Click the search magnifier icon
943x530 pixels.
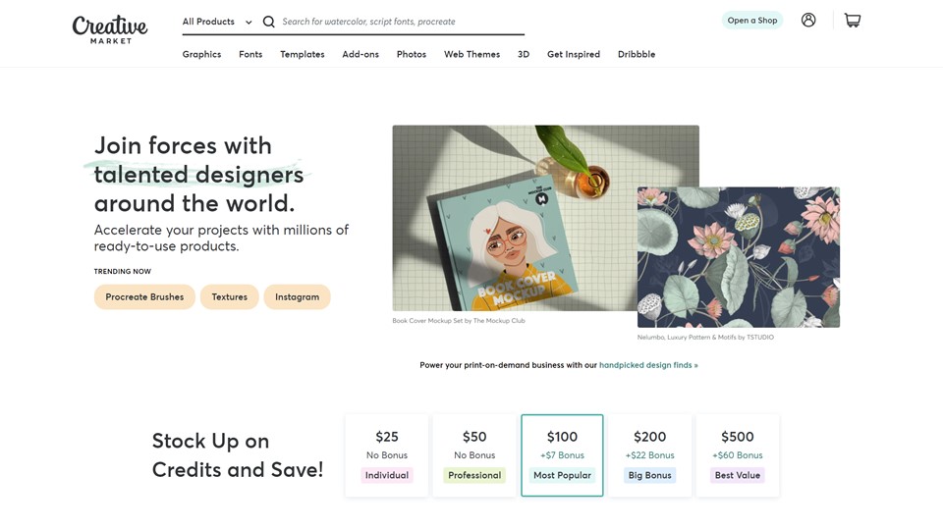268,22
